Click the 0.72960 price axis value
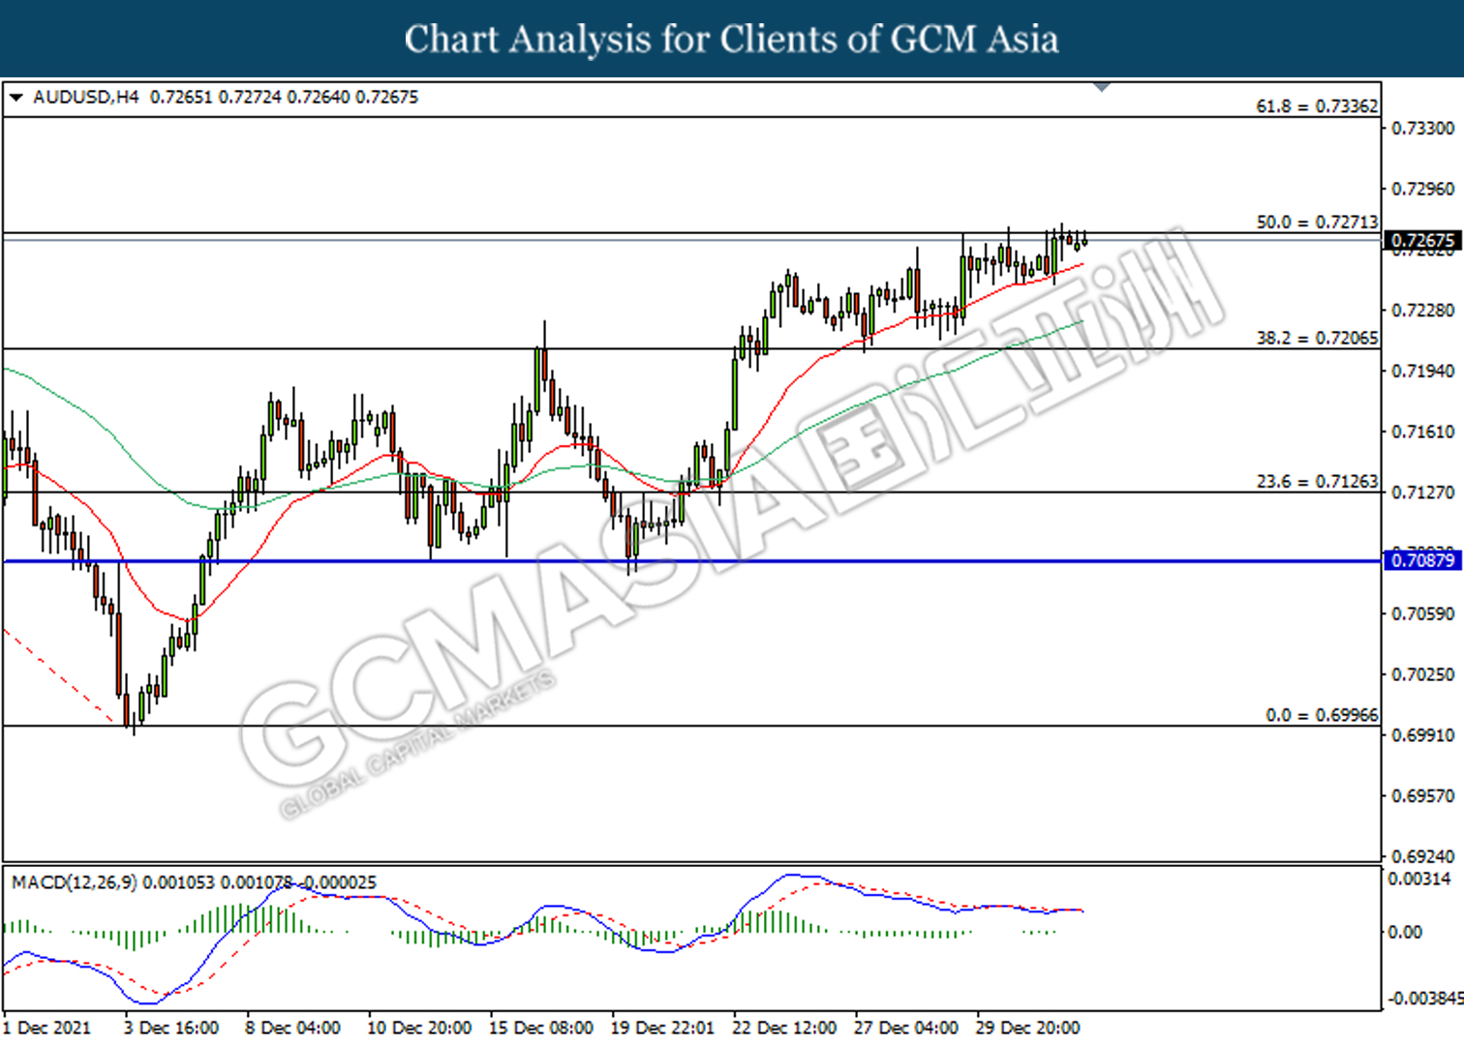Image resolution: width=1464 pixels, height=1045 pixels. [x=1422, y=190]
